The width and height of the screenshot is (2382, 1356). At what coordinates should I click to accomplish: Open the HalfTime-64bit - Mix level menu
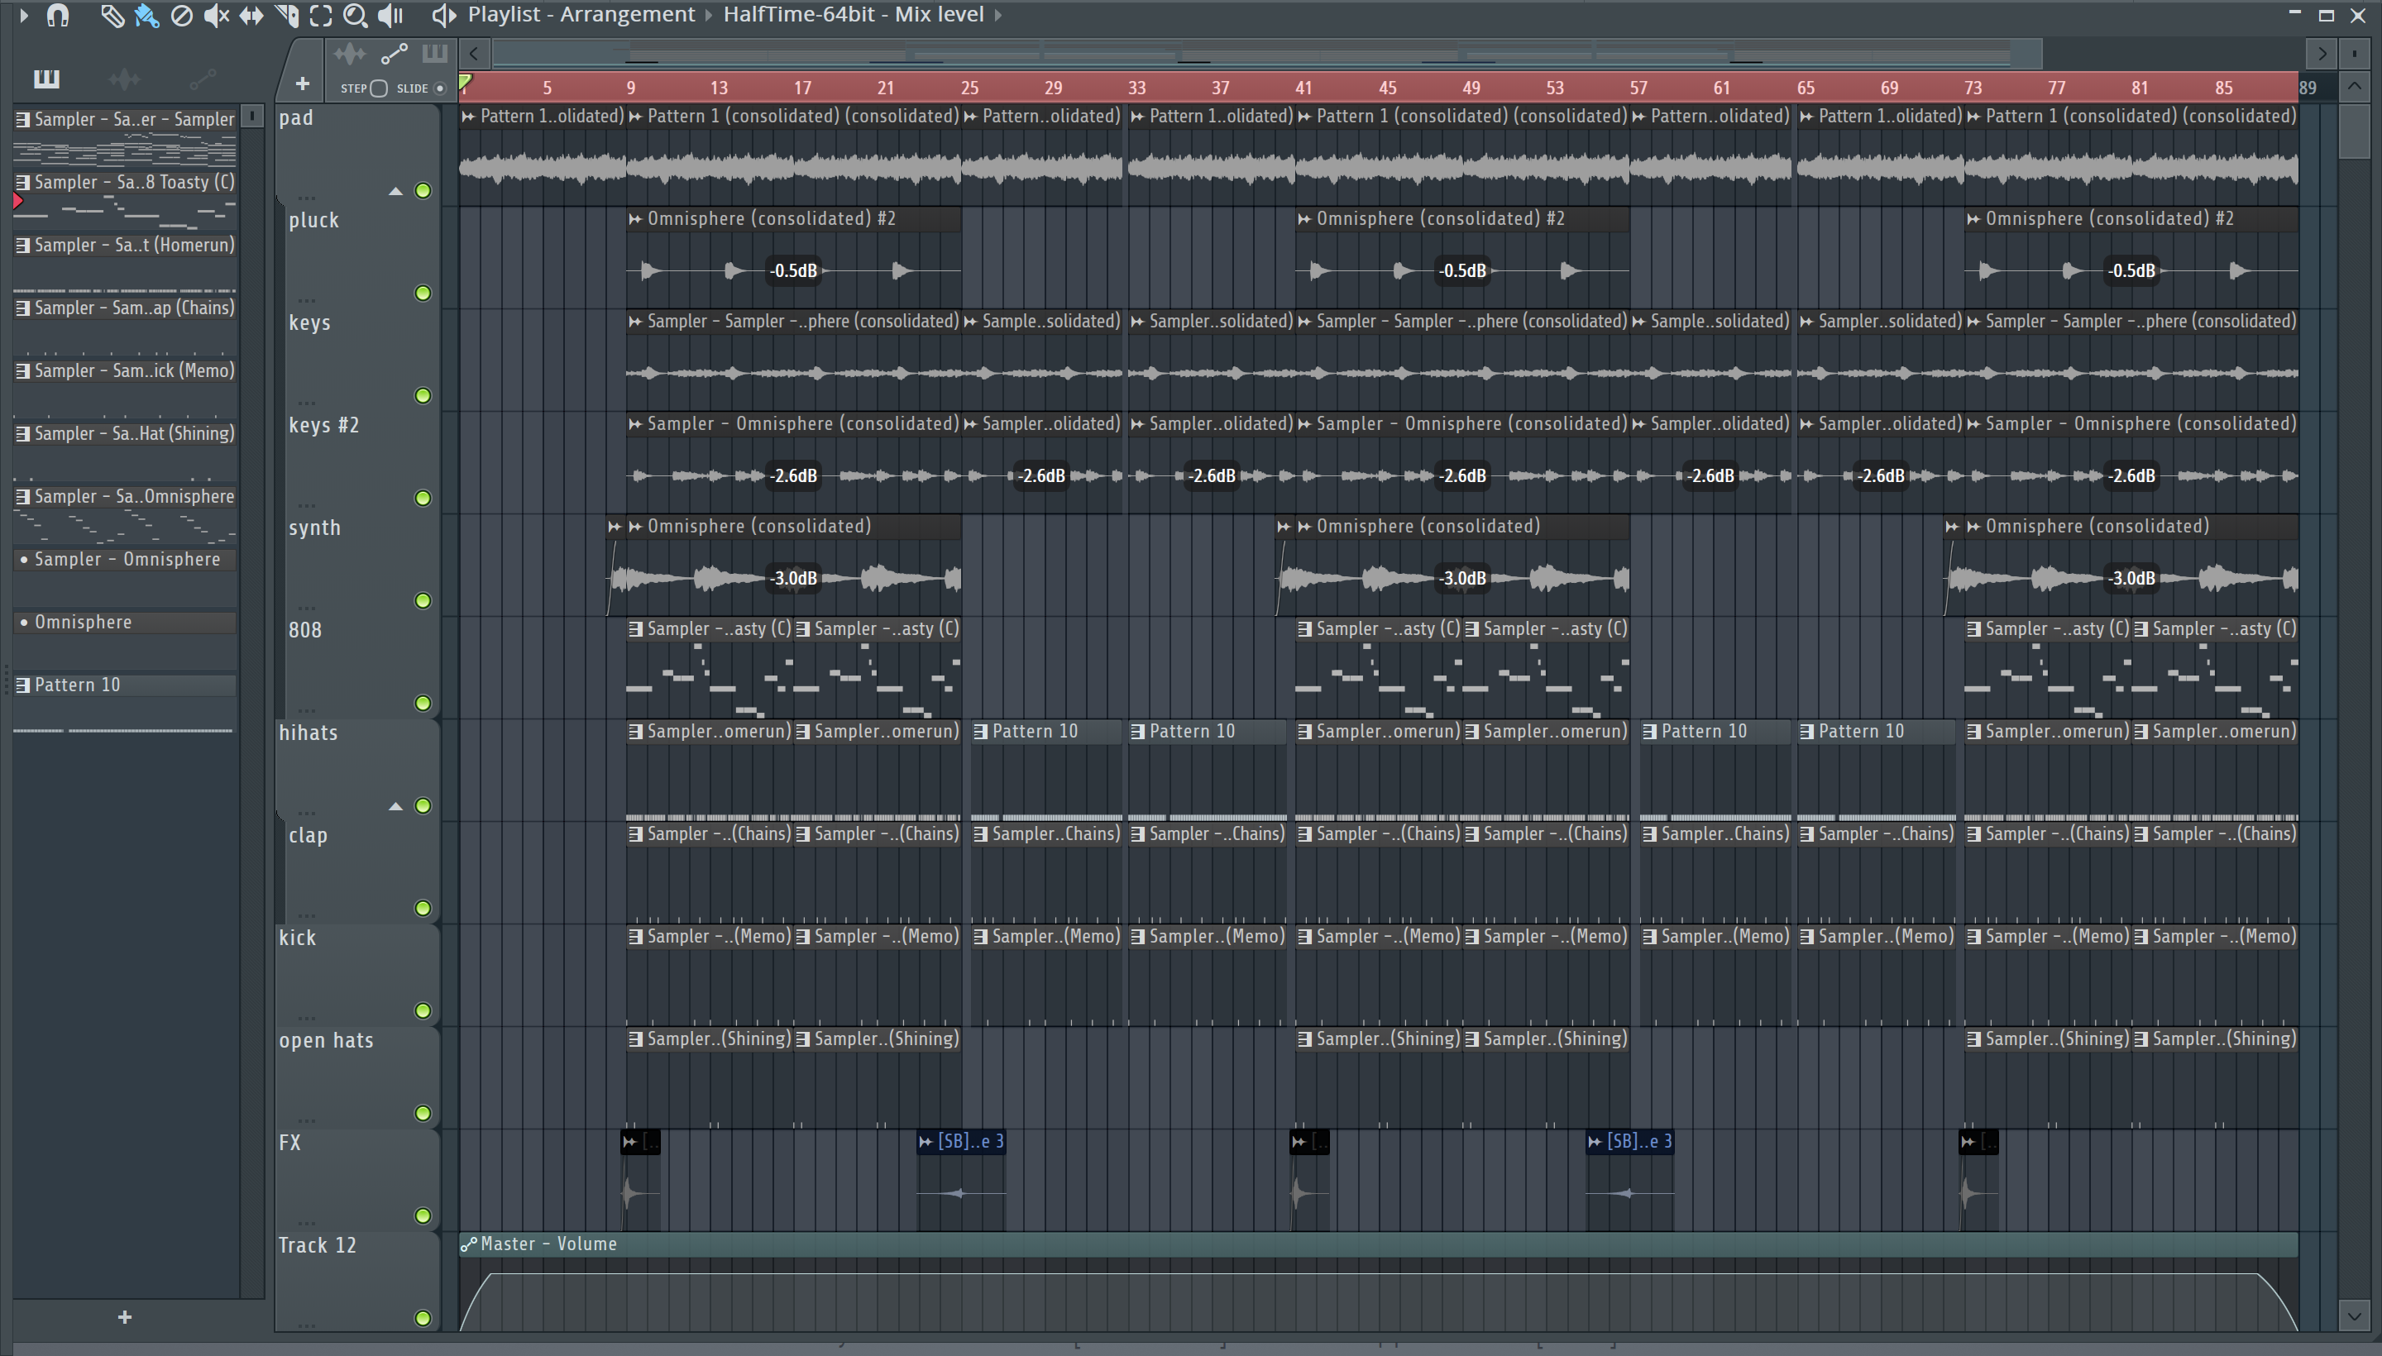pyautogui.click(x=854, y=15)
